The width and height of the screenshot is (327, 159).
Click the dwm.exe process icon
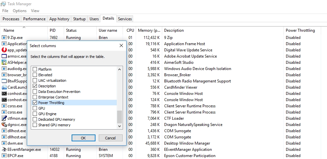4,143
